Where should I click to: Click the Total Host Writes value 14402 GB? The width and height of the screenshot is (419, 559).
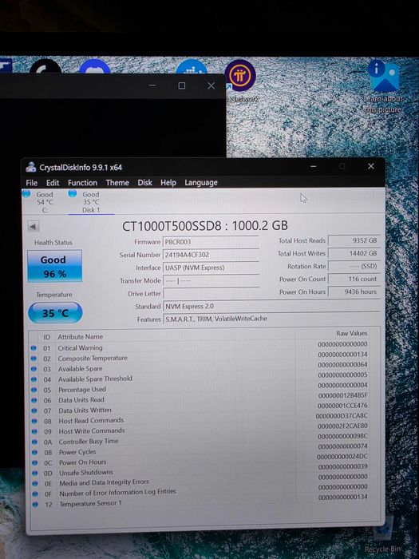click(354, 253)
